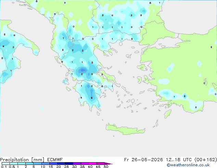Select the 0.5–1 mm legend color box
217x168 pixels.
(x=14, y=164)
